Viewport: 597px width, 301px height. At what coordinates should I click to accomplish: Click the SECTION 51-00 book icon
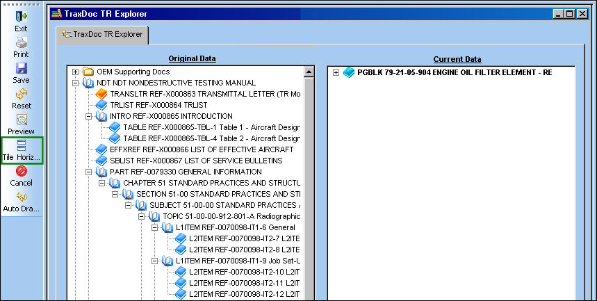[128, 194]
